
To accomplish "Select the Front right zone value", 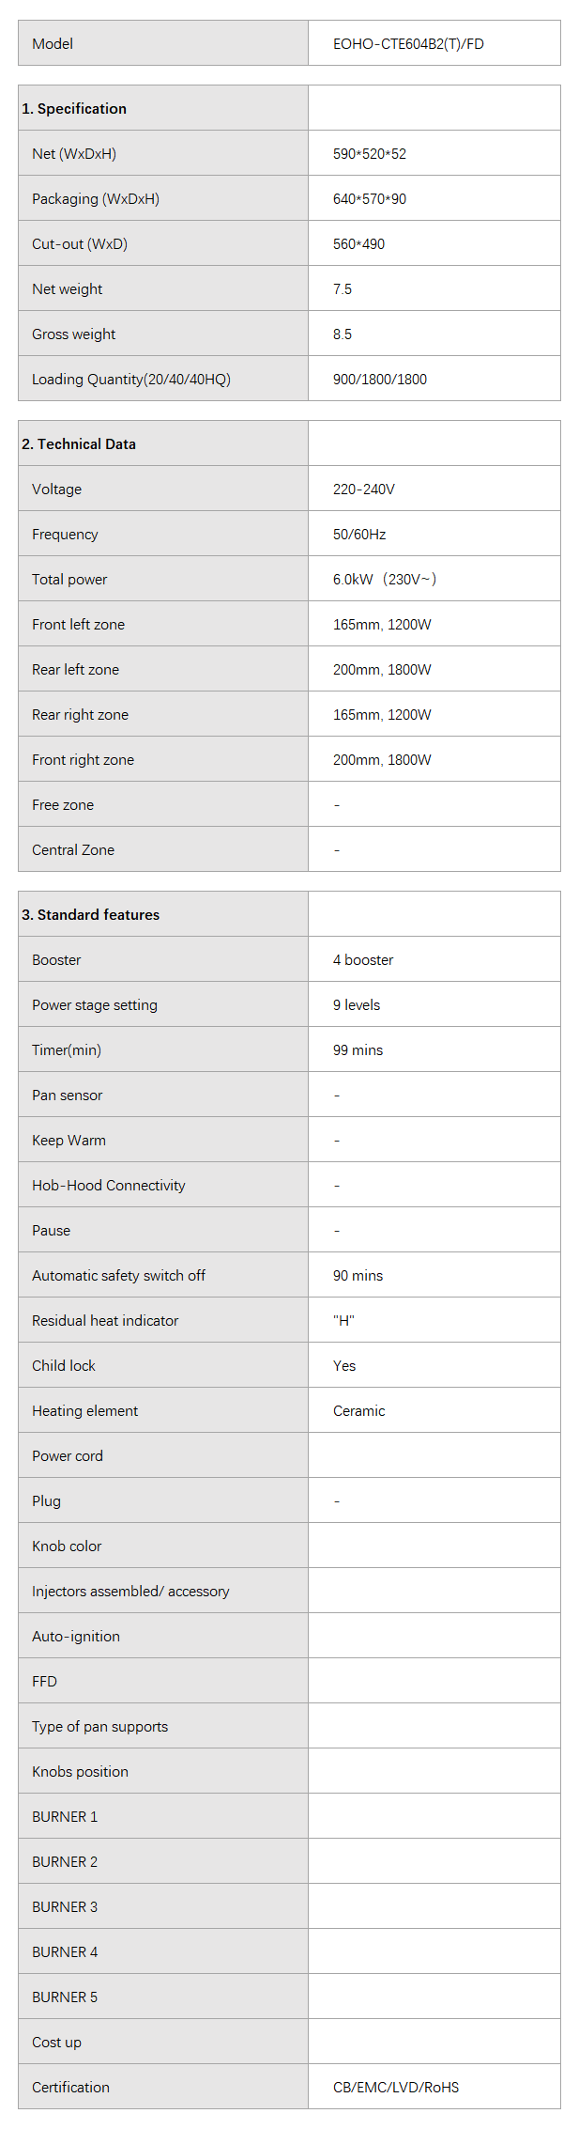I will (382, 760).
